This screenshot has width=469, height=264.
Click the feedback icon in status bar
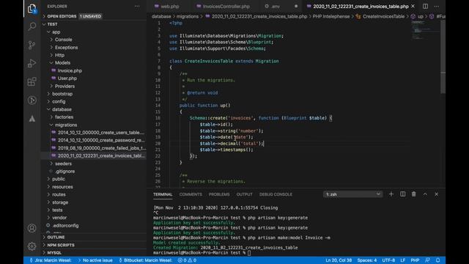pos(427,260)
